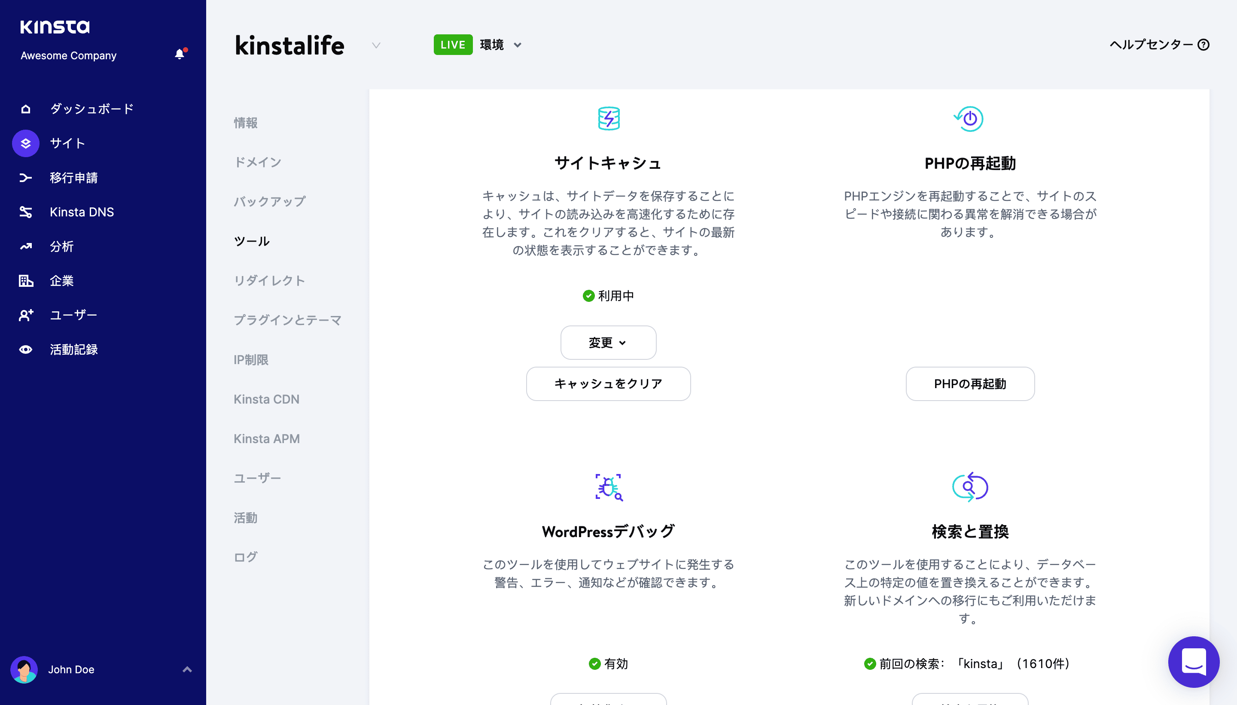The width and height of the screenshot is (1237, 705).
Task: Switch to the バックアップ tab
Action: tap(269, 201)
